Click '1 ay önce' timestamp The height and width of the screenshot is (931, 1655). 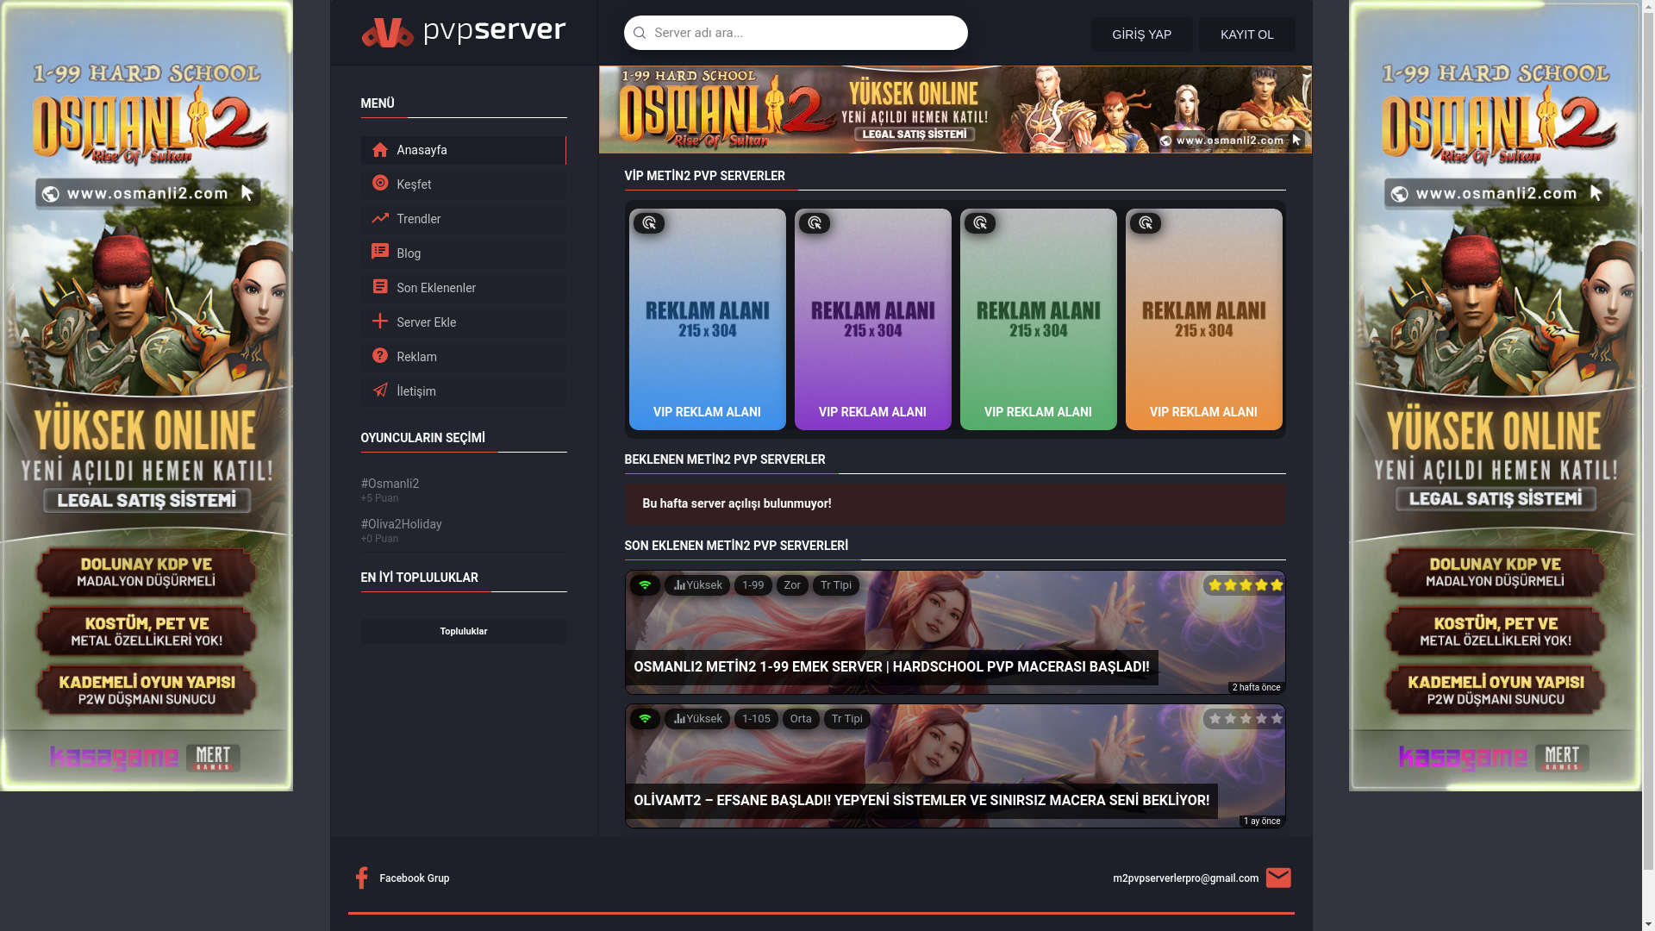click(x=1261, y=822)
